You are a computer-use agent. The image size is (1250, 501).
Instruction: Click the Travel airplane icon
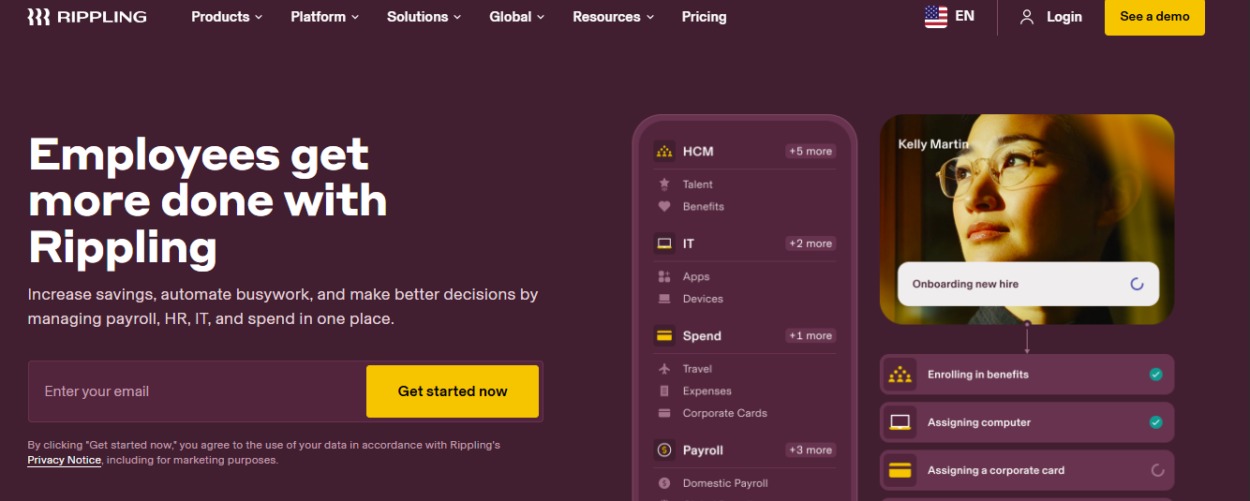[664, 369]
